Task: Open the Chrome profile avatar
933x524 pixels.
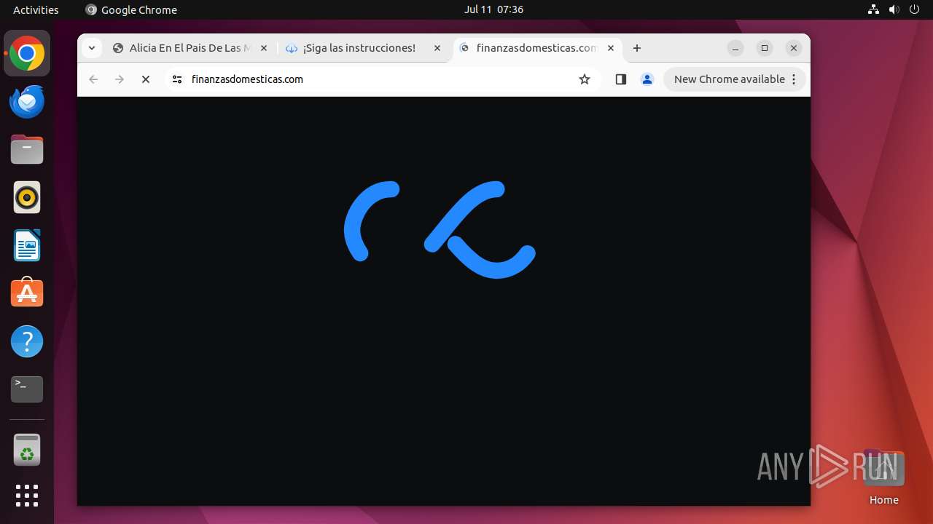Action: (647, 79)
